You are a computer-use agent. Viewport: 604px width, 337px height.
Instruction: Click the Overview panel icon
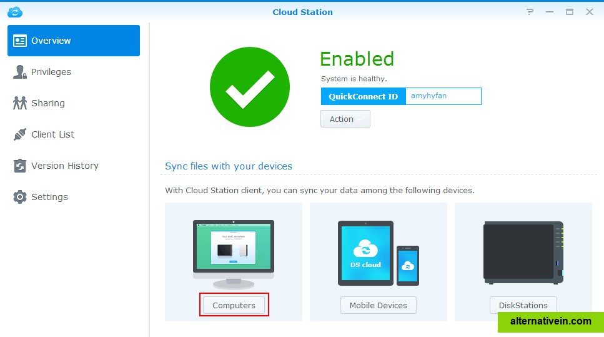click(19, 41)
